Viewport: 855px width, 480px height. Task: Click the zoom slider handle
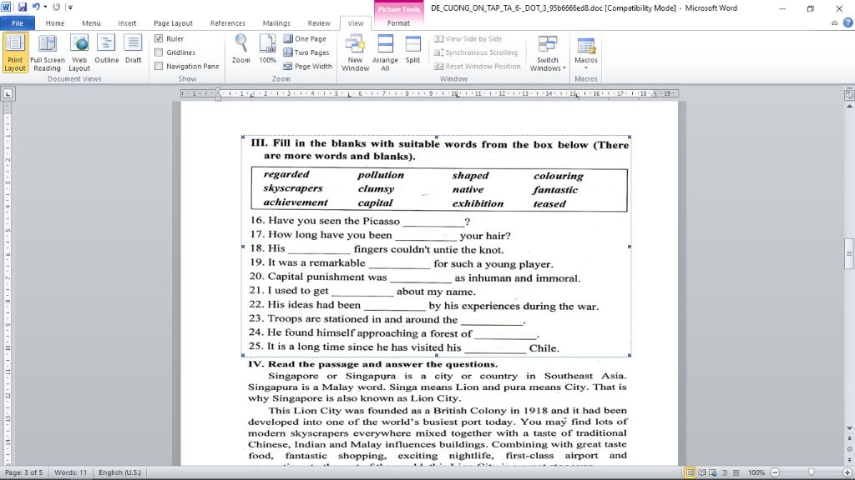(812, 472)
